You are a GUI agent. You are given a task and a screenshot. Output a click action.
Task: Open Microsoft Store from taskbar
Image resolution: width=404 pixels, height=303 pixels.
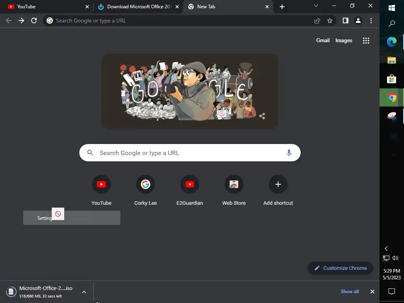pos(392,79)
